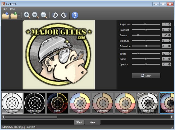Increase Saturation with spinner up arrow
This screenshot has height=130, width=175.
click(170, 45)
